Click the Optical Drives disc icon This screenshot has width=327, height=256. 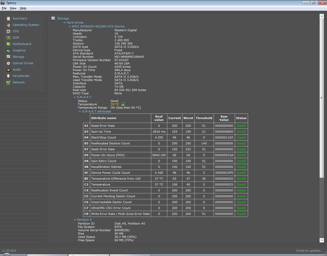8,63
